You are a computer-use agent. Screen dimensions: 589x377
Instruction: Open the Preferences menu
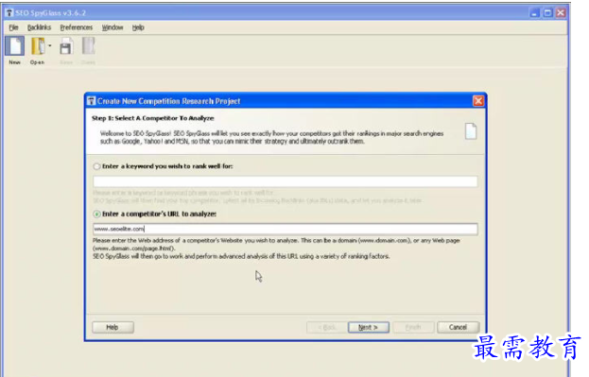[77, 27]
